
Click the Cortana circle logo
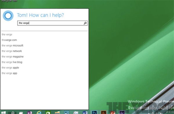coord(8,16)
